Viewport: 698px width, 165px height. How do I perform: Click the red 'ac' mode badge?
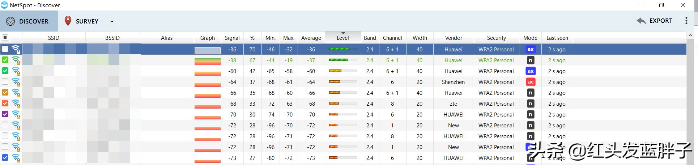pos(530,82)
